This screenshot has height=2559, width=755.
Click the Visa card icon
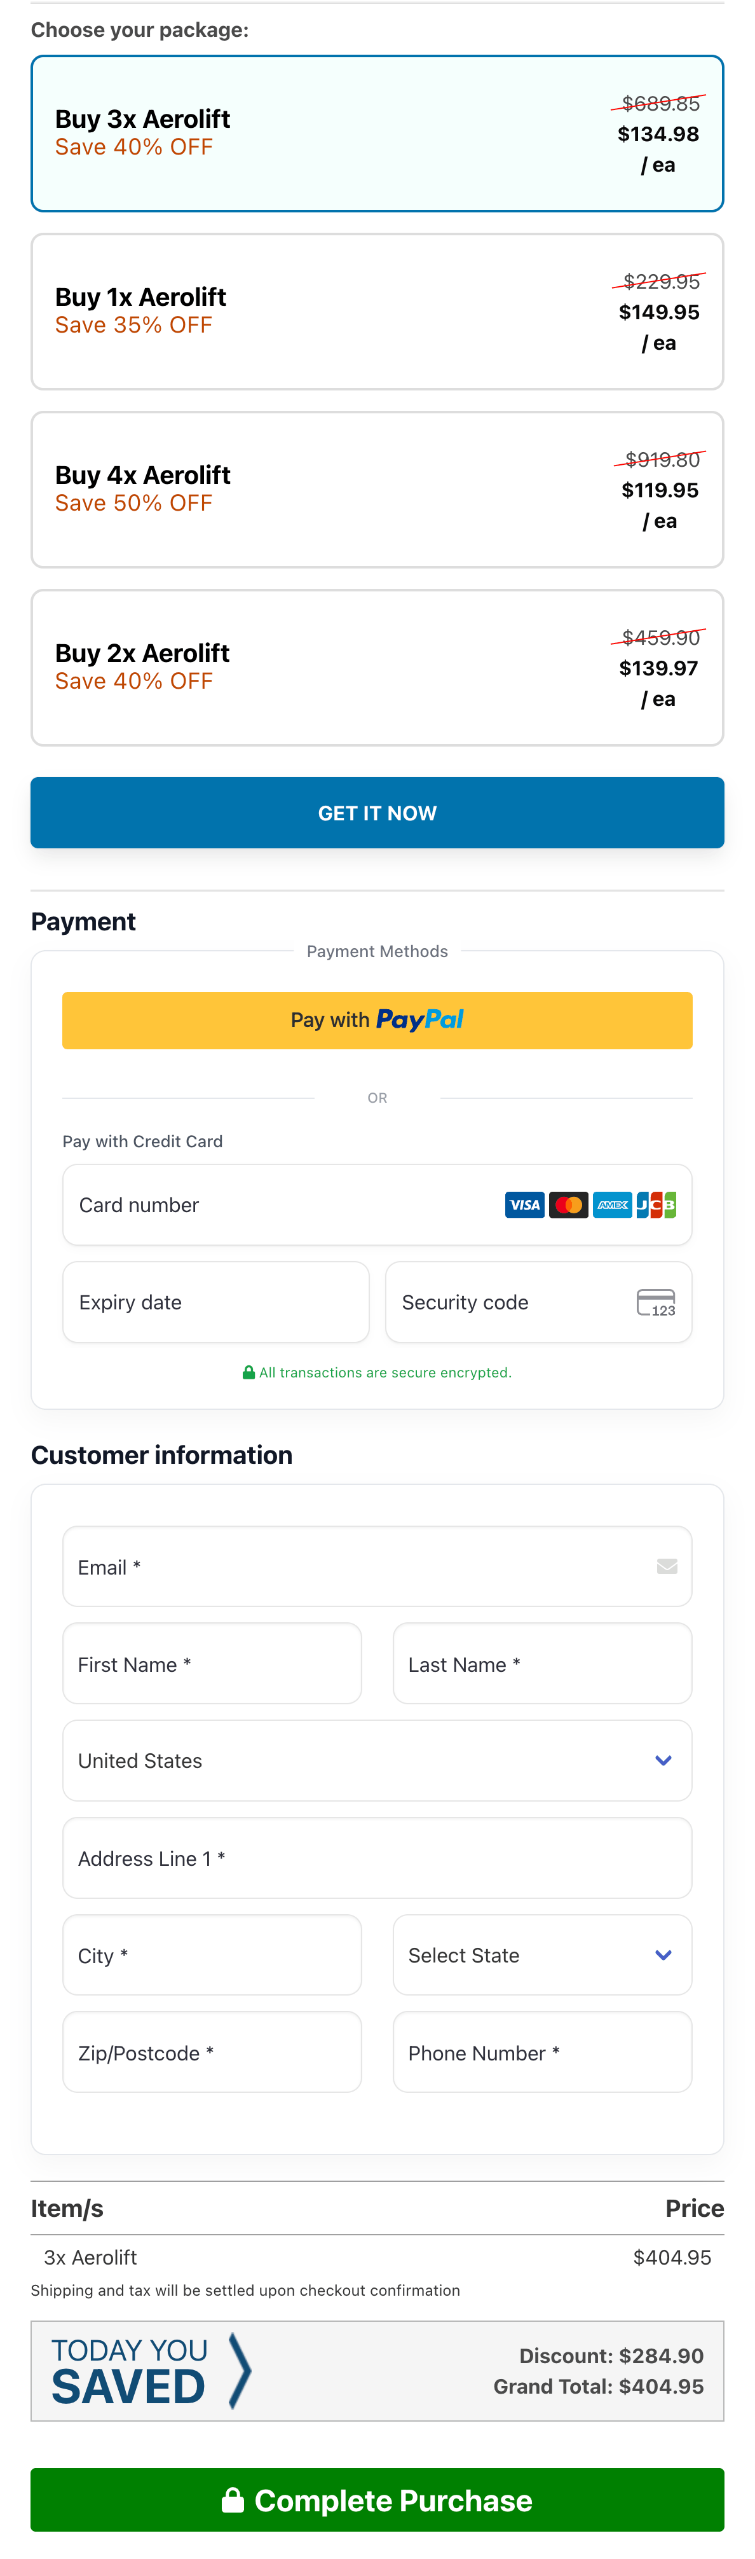click(x=525, y=1204)
